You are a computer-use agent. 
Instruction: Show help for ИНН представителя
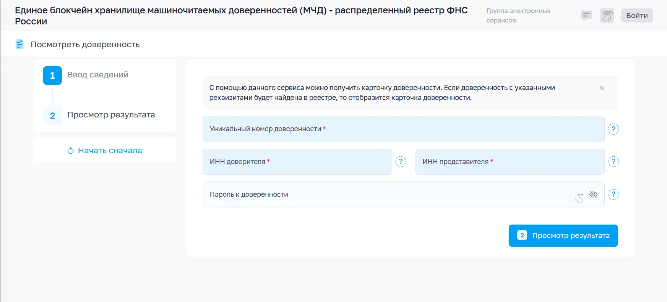[613, 162]
